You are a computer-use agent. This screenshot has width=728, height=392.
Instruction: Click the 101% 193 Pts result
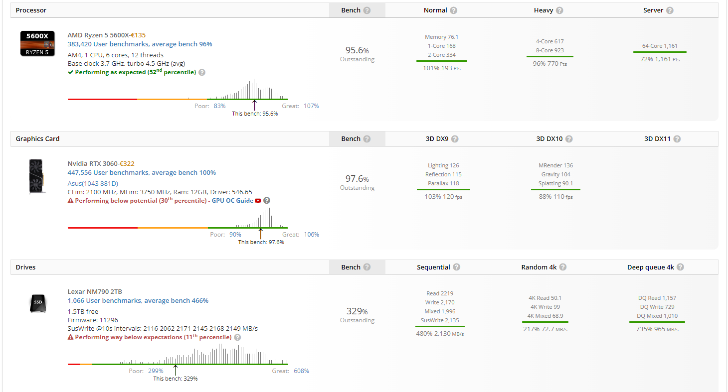coord(442,68)
